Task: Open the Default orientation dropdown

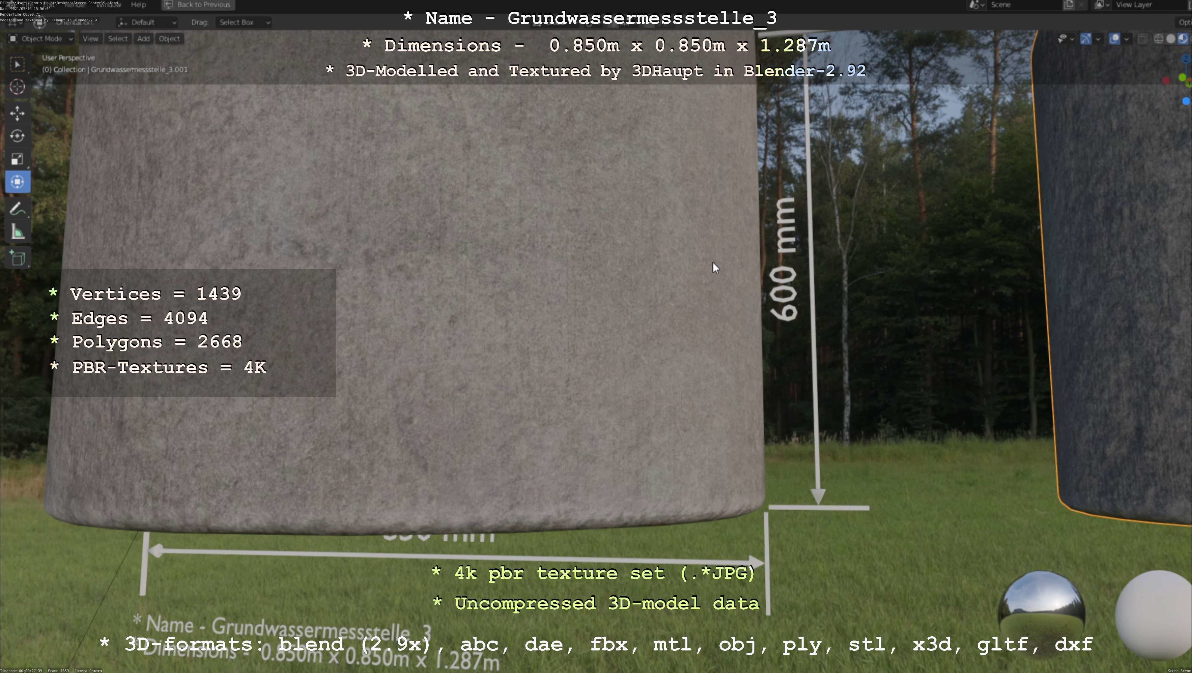Action: [x=147, y=22]
